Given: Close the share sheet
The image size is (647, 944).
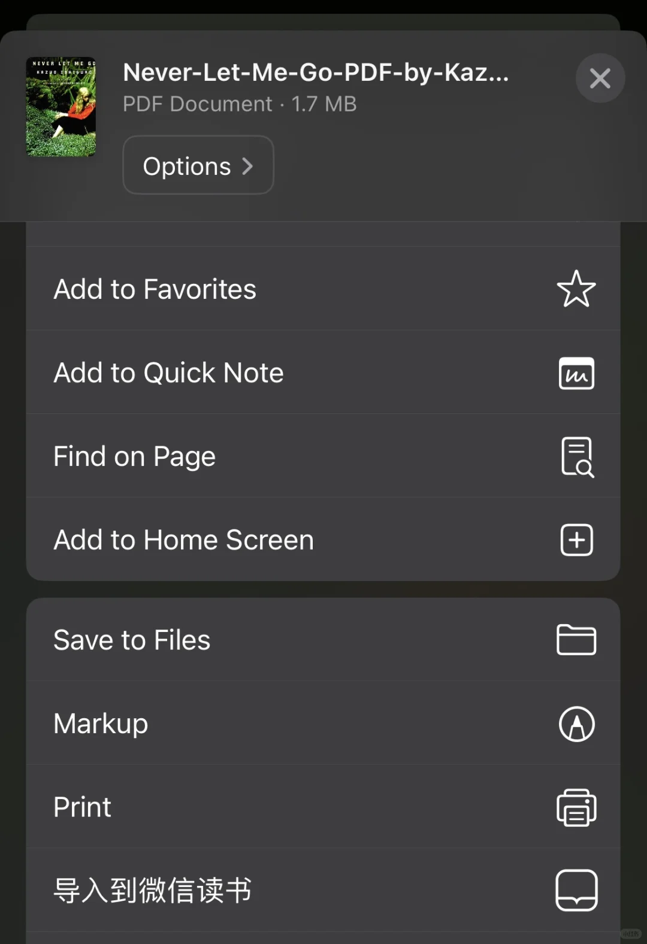Looking at the screenshot, I should (x=600, y=78).
